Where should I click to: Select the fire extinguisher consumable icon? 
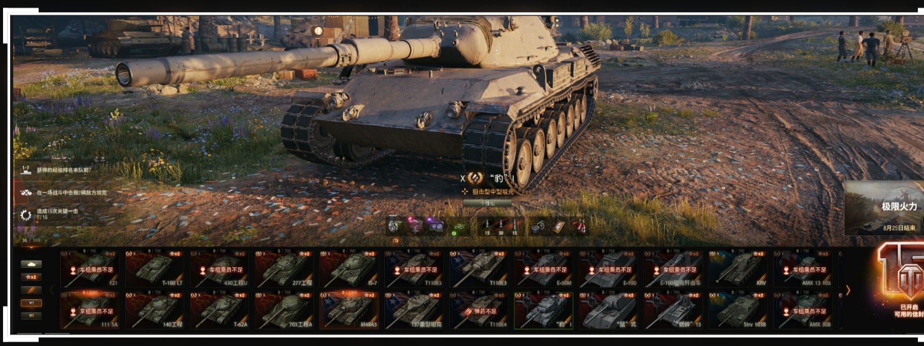pyautogui.click(x=580, y=227)
